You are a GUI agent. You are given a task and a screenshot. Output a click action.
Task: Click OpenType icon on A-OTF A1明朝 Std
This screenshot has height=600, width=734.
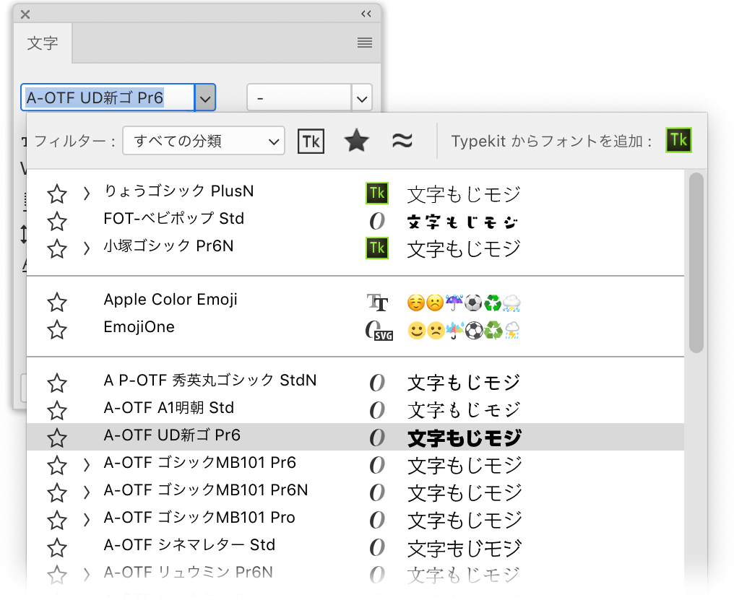click(377, 410)
